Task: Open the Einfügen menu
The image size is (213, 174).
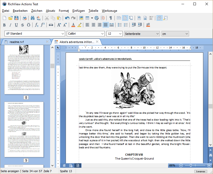Action: point(79,11)
